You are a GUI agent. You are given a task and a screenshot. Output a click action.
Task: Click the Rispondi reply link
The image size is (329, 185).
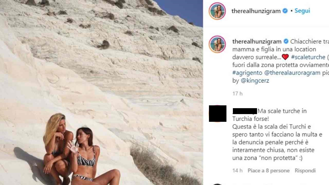[x=305, y=171]
